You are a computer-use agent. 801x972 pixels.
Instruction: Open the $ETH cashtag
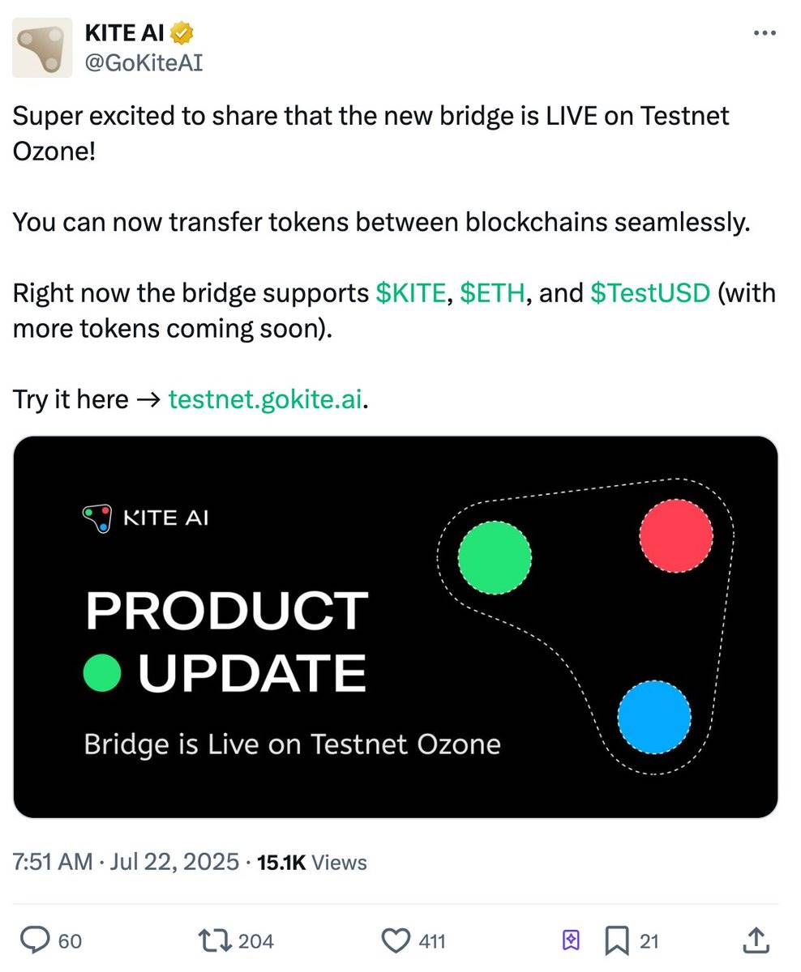tap(493, 293)
